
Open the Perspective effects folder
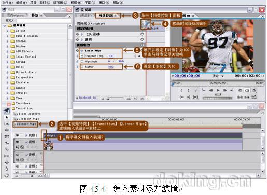click(x=22, y=77)
